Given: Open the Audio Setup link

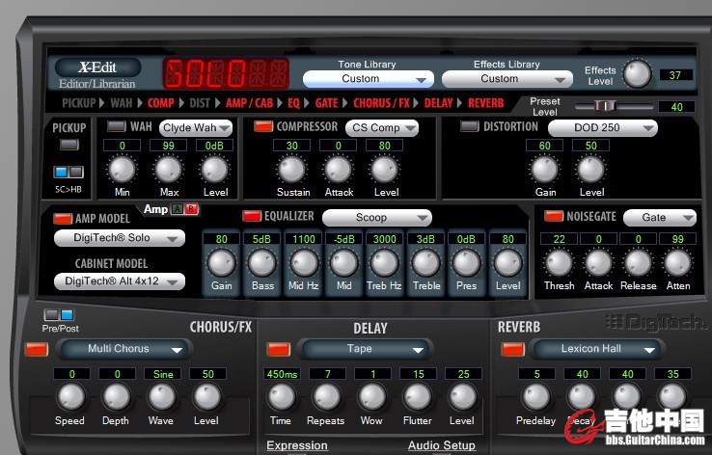Looking at the screenshot, I should [x=442, y=445].
